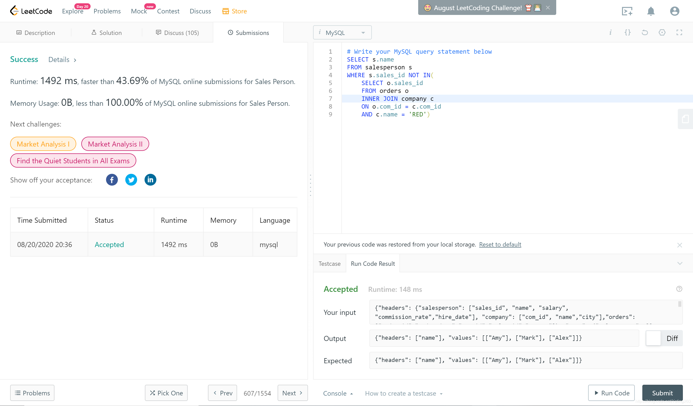Collapse the run result panel chevron

[680, 263]
